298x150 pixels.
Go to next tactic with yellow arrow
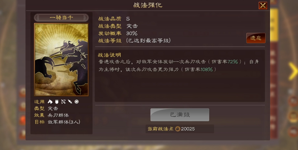(293, 71)
